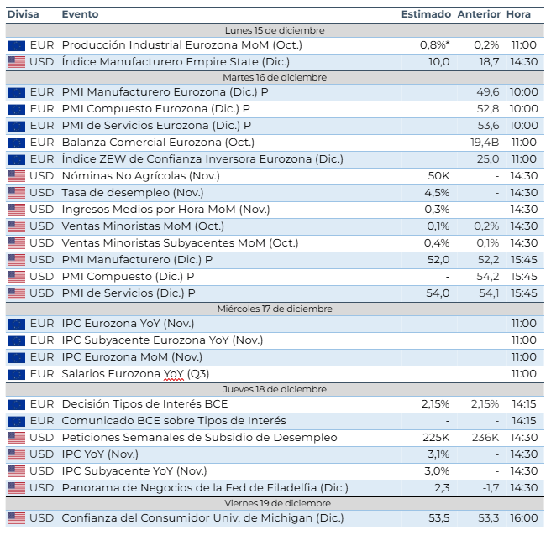Click the US flag next to Nóminas No Agrícolas
This screenshot has height=535, width=551.
16,176
